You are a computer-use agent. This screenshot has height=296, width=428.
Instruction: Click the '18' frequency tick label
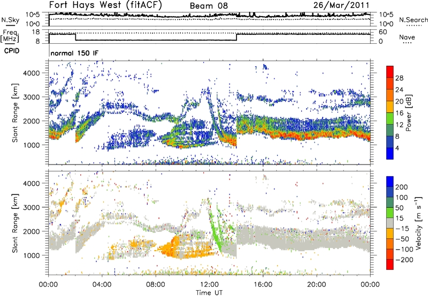36,32
